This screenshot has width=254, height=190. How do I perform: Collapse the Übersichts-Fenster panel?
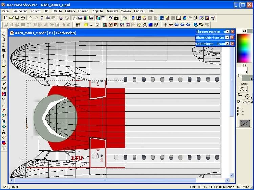[x=227, y=38]
